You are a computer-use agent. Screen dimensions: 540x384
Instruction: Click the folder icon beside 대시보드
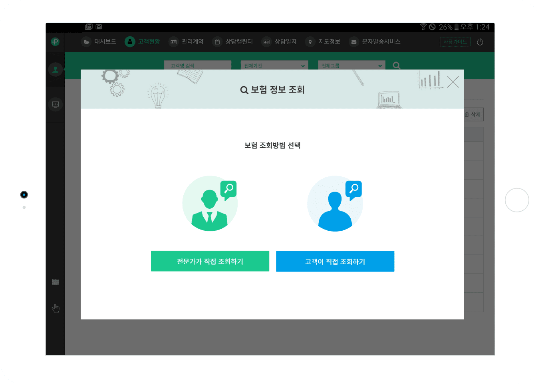(86, 42)
